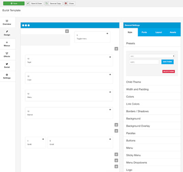Viewport: 183px width, 172px height.
Task: Open the Social section in sidebar
Action: [x=7, y=66]
